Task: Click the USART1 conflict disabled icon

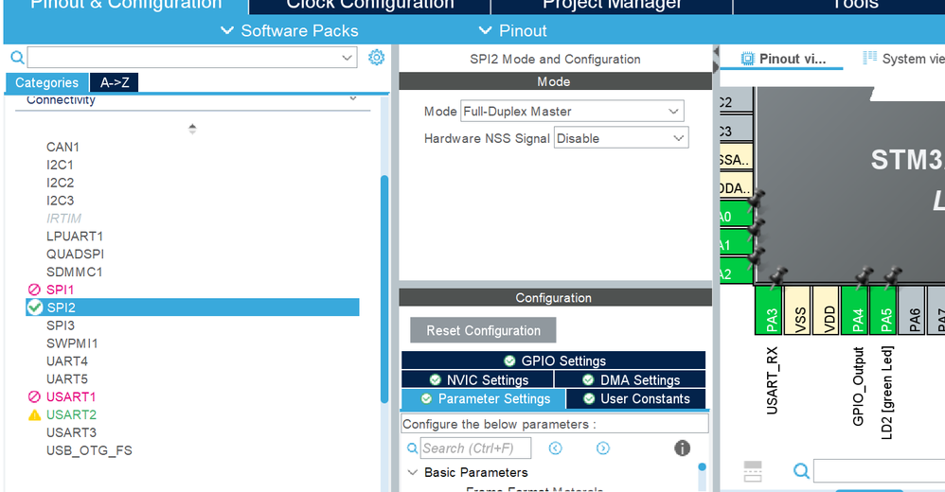Action: [34, 396]
